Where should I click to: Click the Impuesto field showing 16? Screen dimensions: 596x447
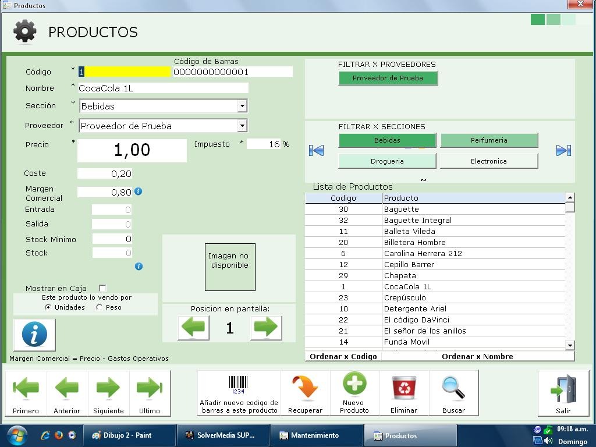pos(264,144)
